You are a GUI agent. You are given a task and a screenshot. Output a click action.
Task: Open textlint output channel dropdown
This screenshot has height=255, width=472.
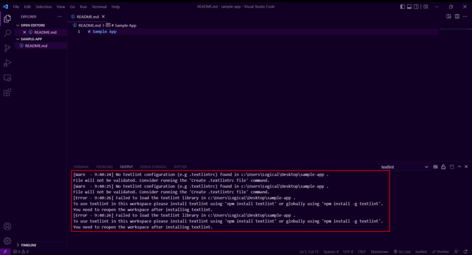click(x=404, y=167)
